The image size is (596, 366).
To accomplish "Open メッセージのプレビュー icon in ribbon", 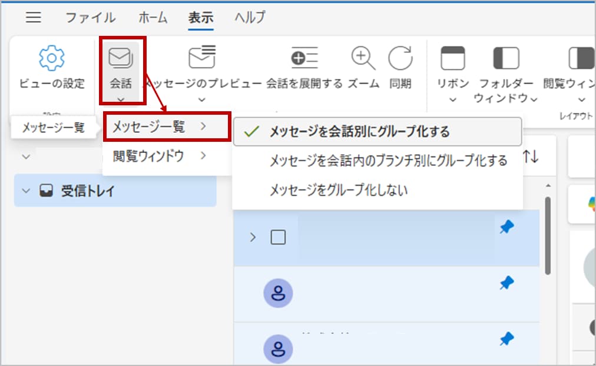I will pyautogui.click(x=201, y=58).
